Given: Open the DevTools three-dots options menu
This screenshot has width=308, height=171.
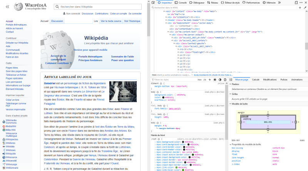Looking at the screenshot, I should point(301,3).
